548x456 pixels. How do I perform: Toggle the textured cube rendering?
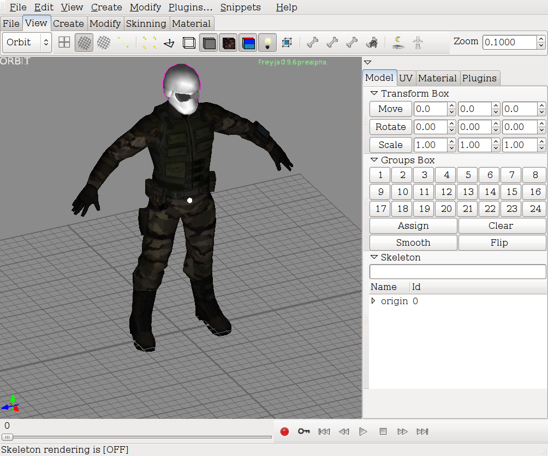pos(229,43)
